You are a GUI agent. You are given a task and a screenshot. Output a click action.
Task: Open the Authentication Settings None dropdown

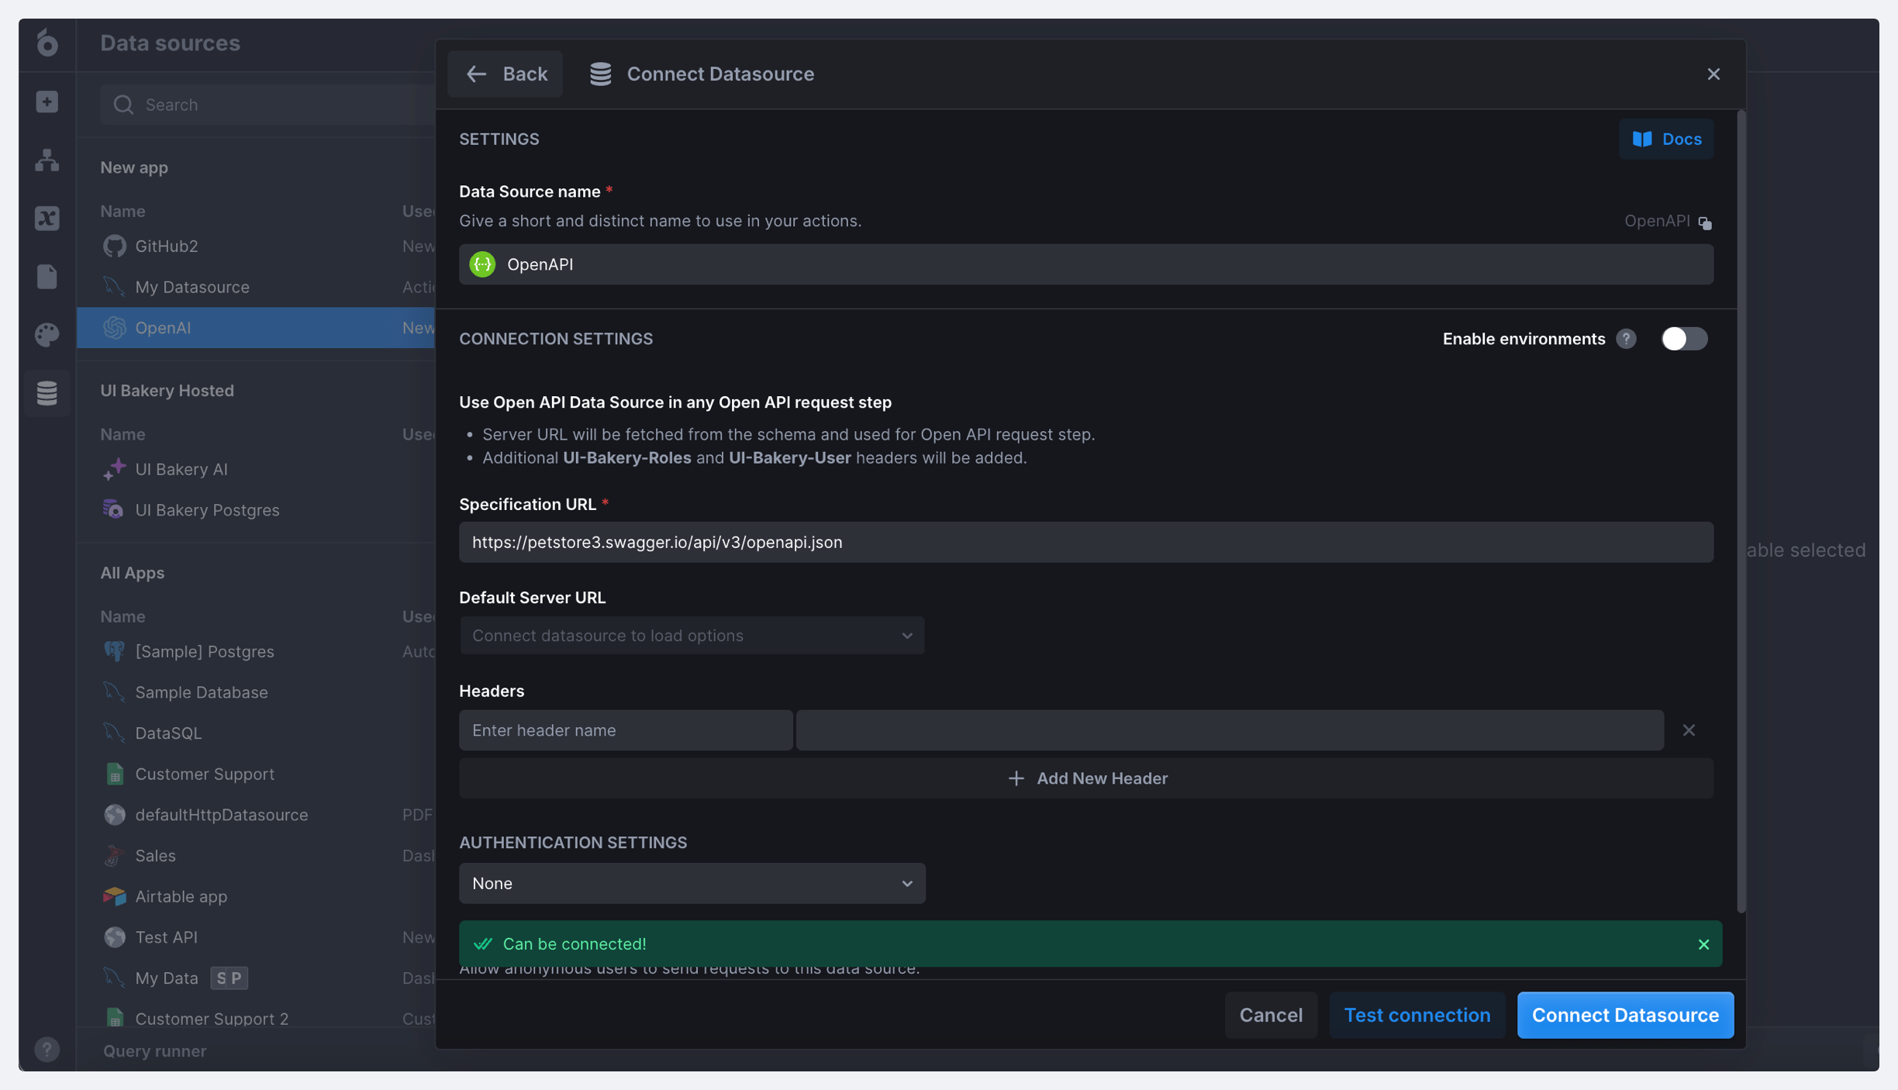pos(692,883)
